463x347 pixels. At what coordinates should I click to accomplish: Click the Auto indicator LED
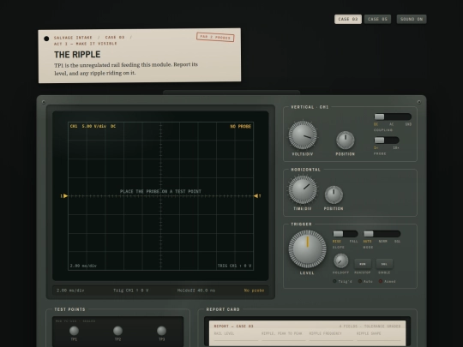tap(360, 281)
